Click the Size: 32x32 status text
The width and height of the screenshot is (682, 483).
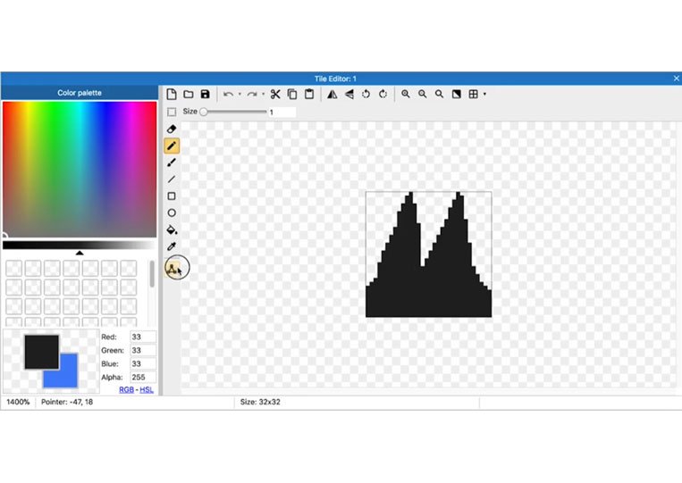260,403
